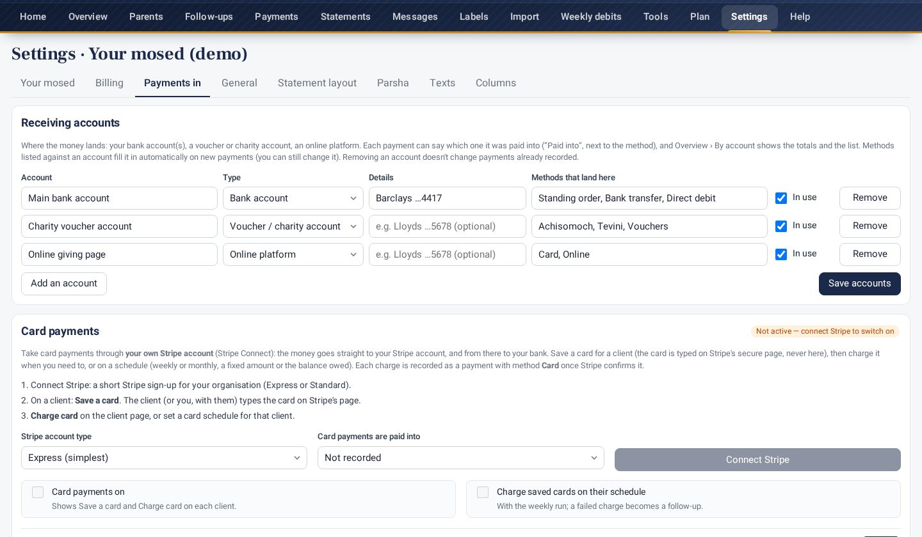This screenshot has height=537, width=922.
Task: Toggle In use for Charity voucher account
Action: click(x=781, y=226)
